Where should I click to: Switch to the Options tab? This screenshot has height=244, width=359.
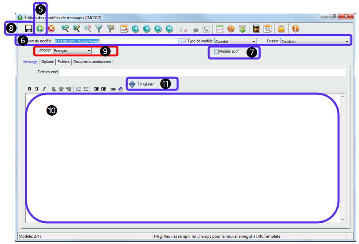pyautogui.click(x=48, y=62)
